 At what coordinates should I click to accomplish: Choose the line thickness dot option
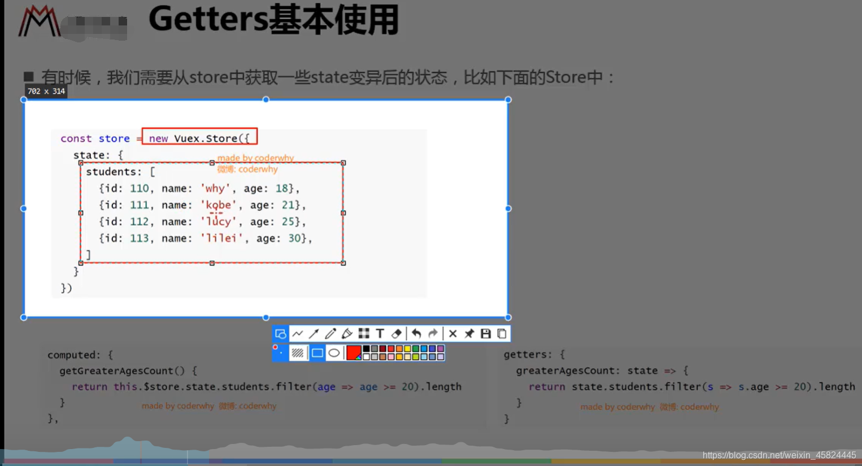[x=280, y=353]
